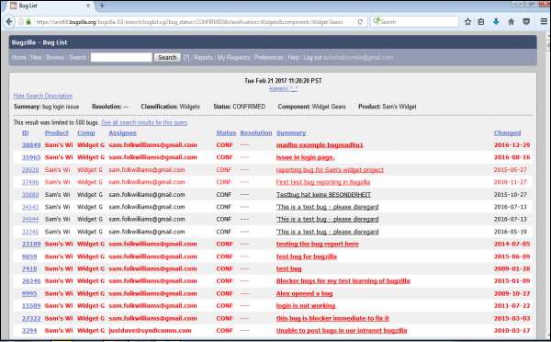The height and width of the screenshot is (342, 551).
Task: Sort bug list by Changed column header
Action: (x=507, y=133)
